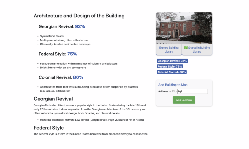Select the Georgian Revival: 92% badge
249x149 pixels.
172,61
